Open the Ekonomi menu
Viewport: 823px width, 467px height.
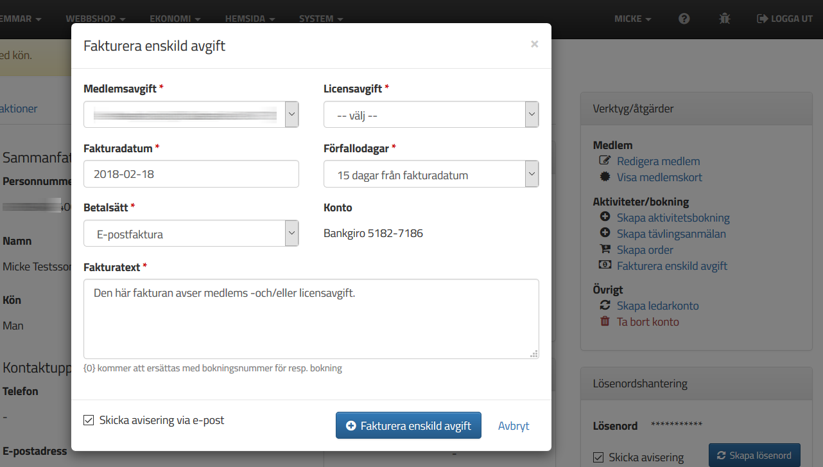point(175,19)
